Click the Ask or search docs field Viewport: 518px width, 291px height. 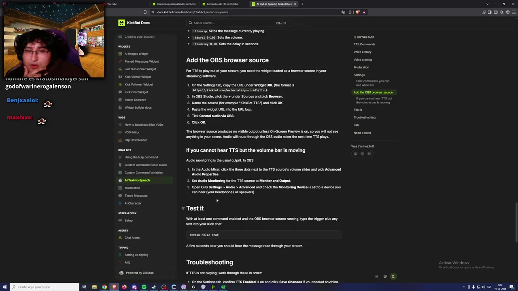click(238, 23)
